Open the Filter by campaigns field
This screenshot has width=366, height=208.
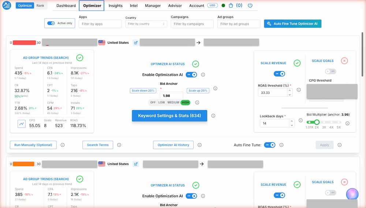coord(192,24)
